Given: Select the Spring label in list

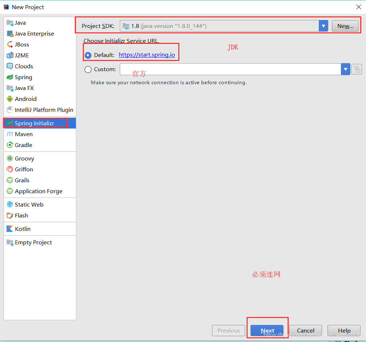Looking at the screenshot, I should [x=24, y=77].
